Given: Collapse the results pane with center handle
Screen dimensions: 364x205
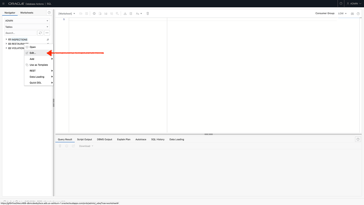Looking at the screenshot, I should (x=209, y=134).
